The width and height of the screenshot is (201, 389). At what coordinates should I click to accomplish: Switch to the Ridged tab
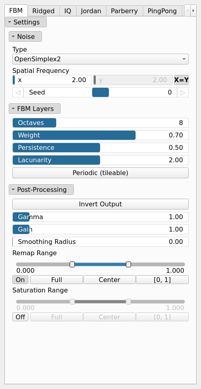pyautogui.click(x=43, y=11)
